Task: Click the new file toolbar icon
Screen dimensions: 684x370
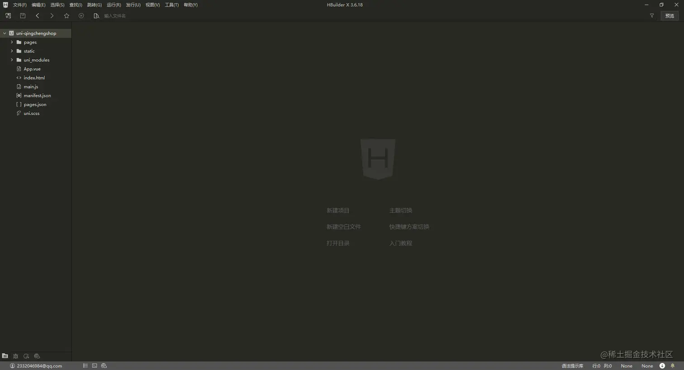Action: coord(8,16)
